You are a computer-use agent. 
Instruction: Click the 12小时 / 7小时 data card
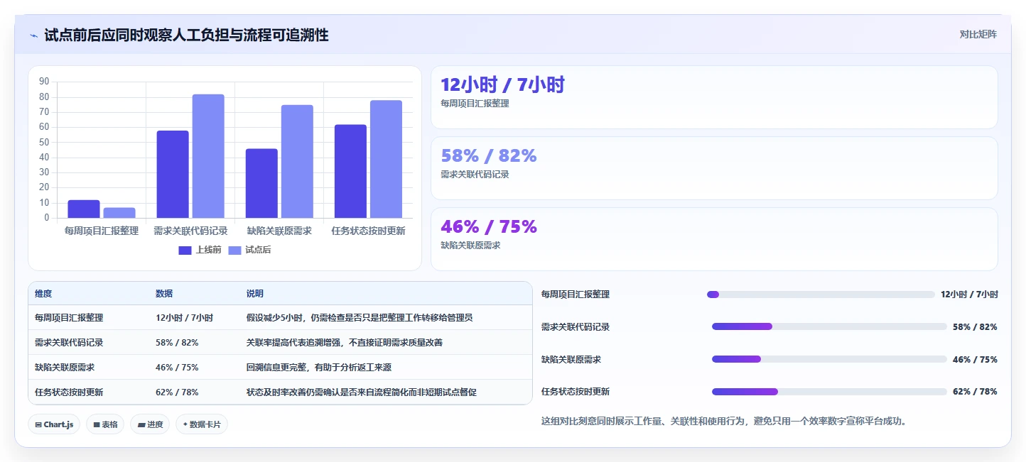[x=714, y=97]
